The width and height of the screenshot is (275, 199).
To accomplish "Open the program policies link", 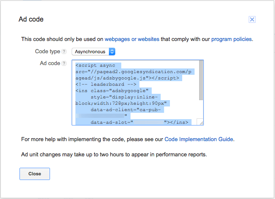I will (x=232, y=39).
